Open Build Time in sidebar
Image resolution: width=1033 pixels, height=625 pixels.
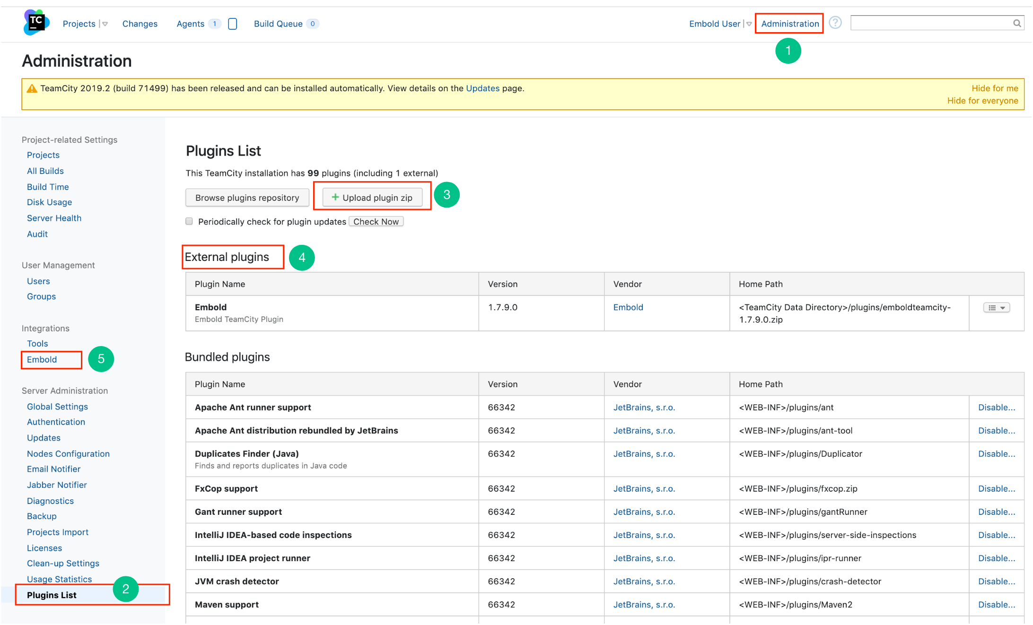pos(48,187)
